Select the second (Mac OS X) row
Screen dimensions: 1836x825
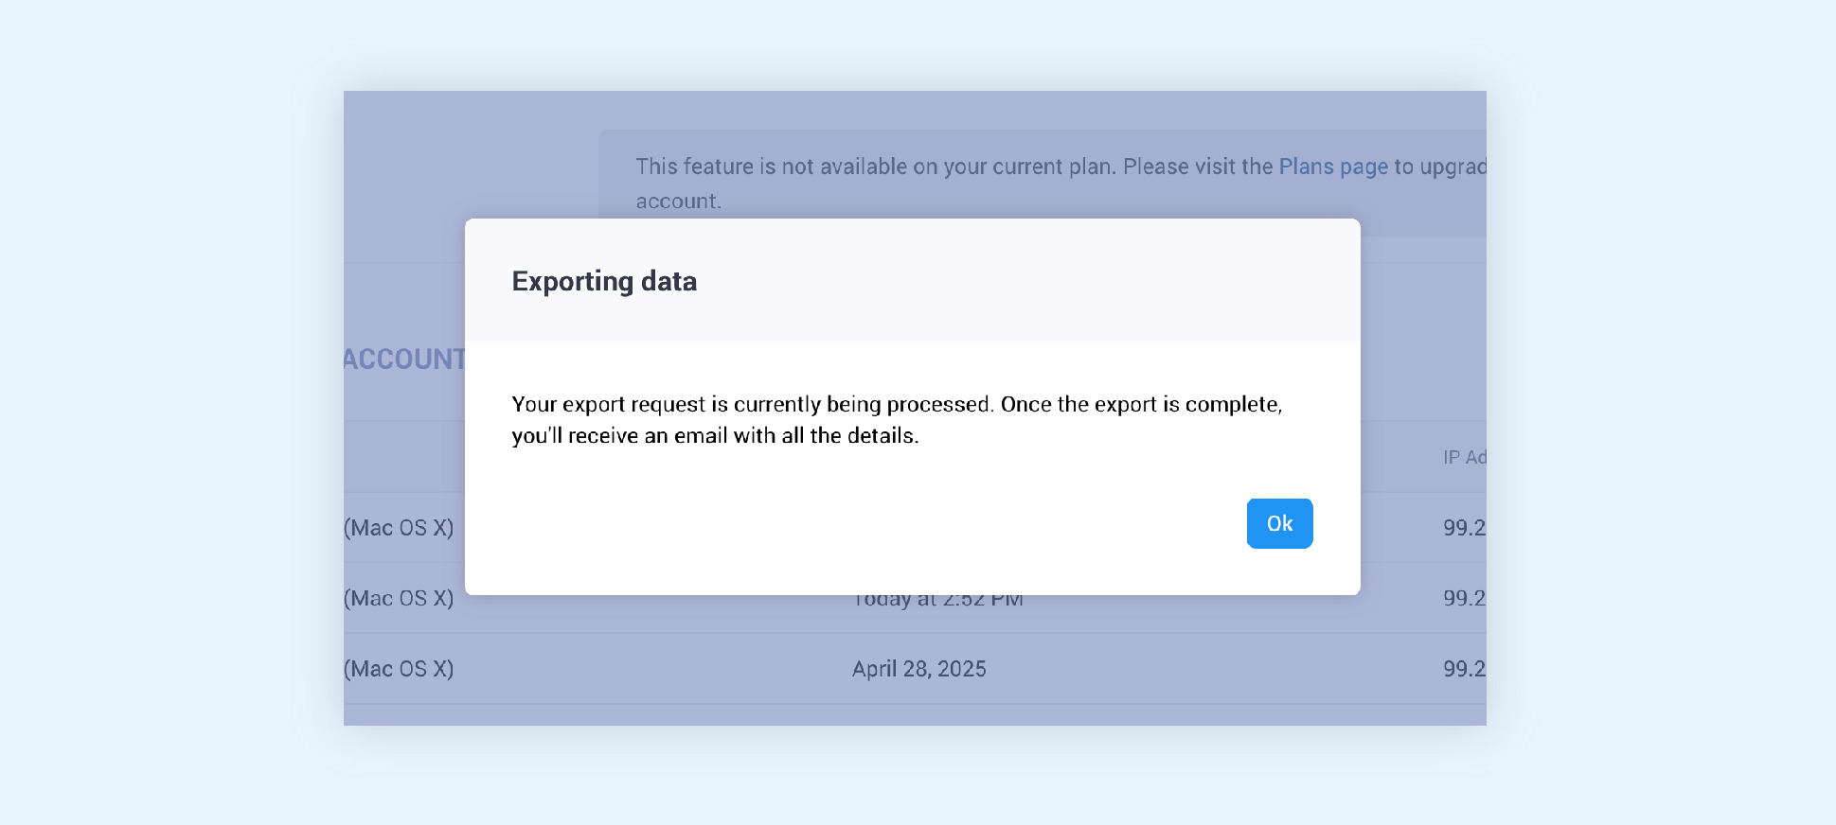click(x=399, y=599)
